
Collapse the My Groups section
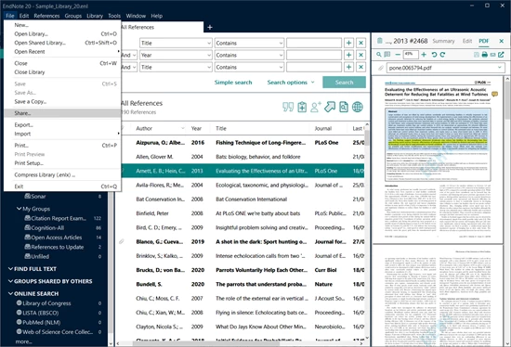19,209
